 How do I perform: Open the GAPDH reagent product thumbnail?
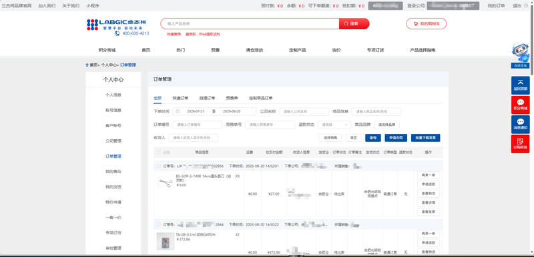coord(165,242)
